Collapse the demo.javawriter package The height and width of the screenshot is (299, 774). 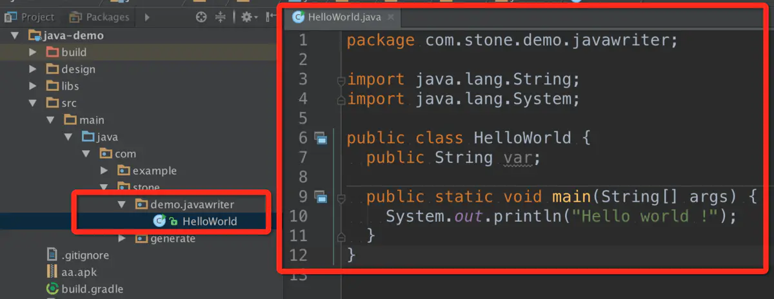[121, 204]
